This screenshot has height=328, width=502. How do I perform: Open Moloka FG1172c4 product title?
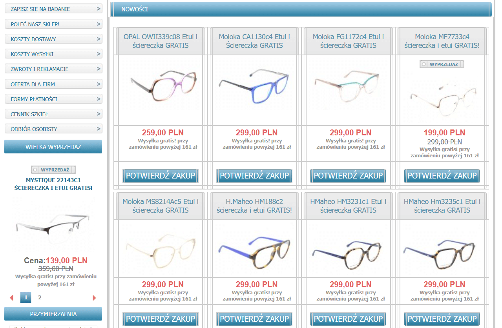pyautogui.click(x=348, y=41)
